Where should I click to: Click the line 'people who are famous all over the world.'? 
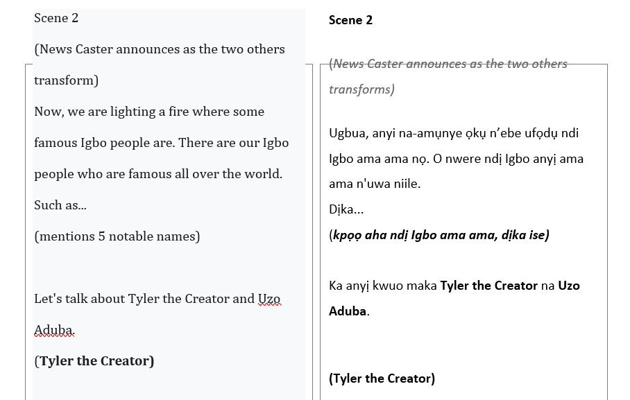(x=158, y=174)
